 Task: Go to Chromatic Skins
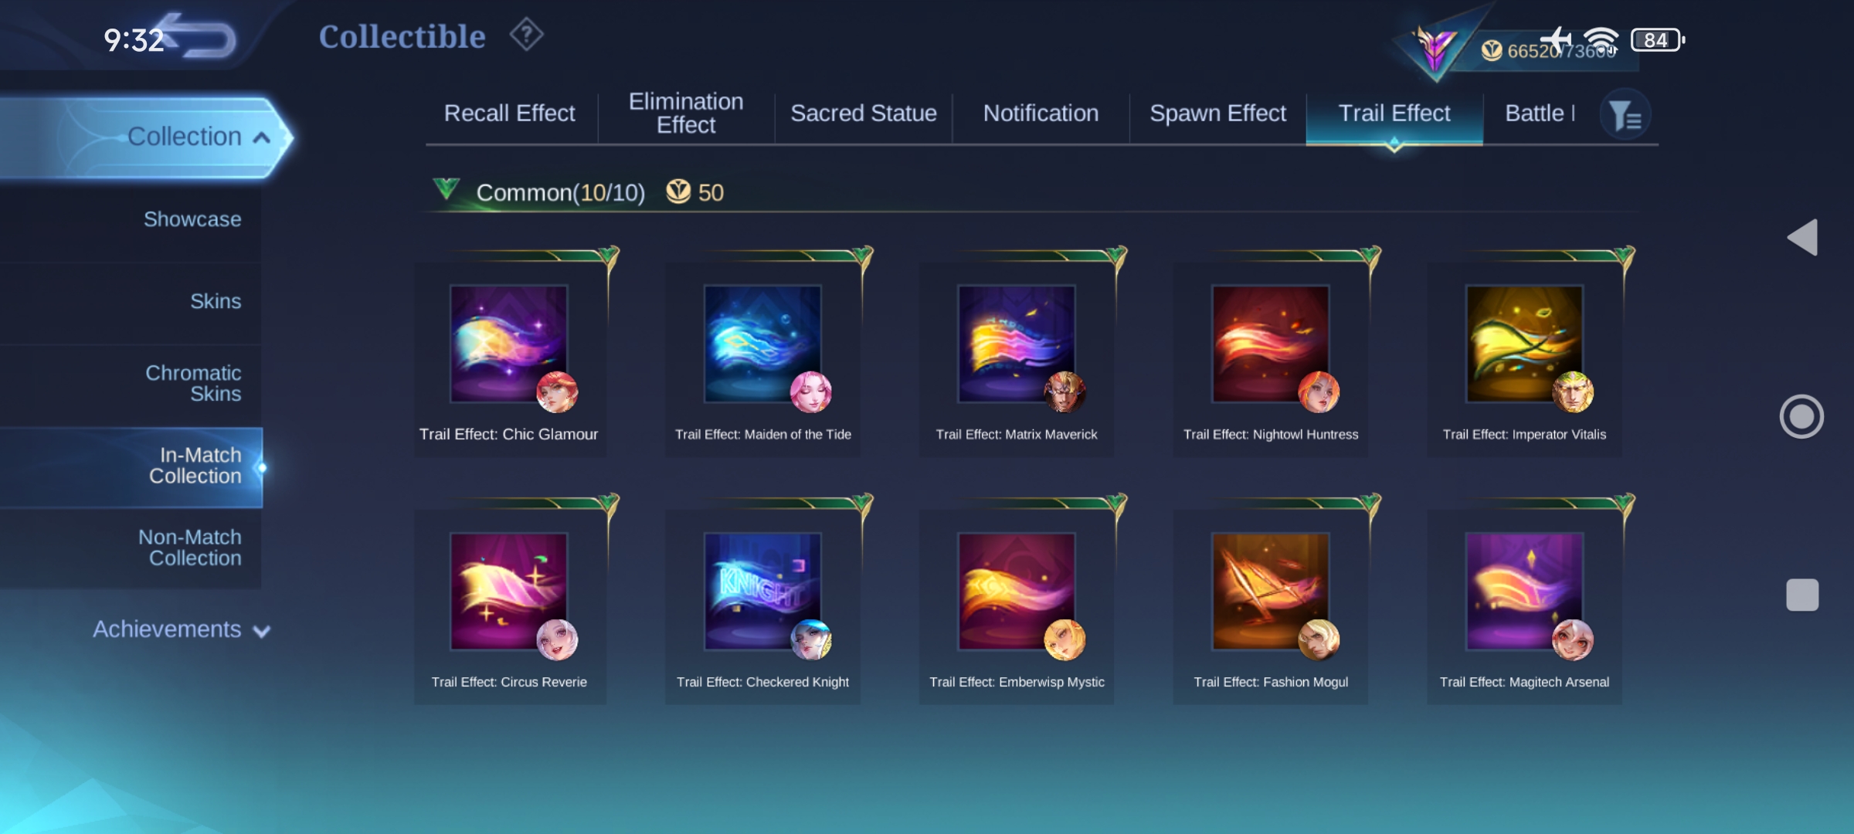(193, 383)
